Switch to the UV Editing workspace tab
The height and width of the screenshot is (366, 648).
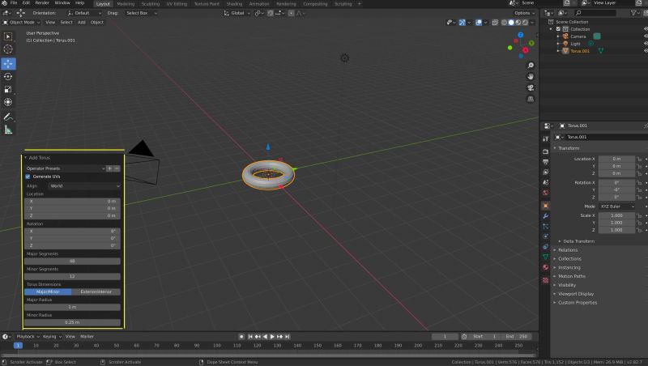coord(177,4)
